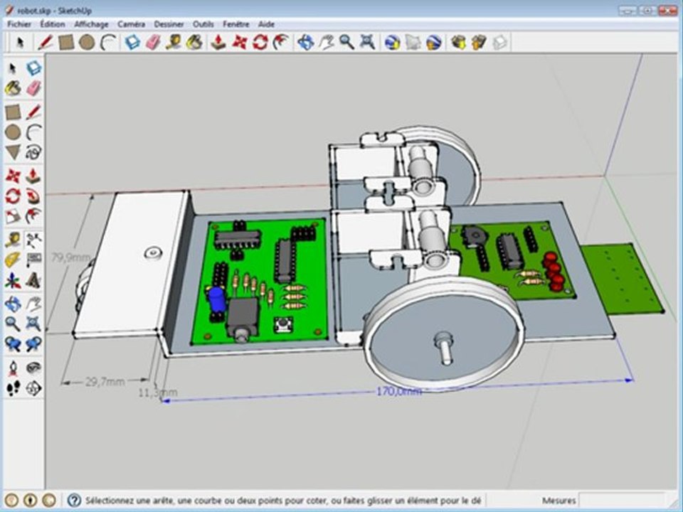Pick the Line pencil in the left toolset

33,112
